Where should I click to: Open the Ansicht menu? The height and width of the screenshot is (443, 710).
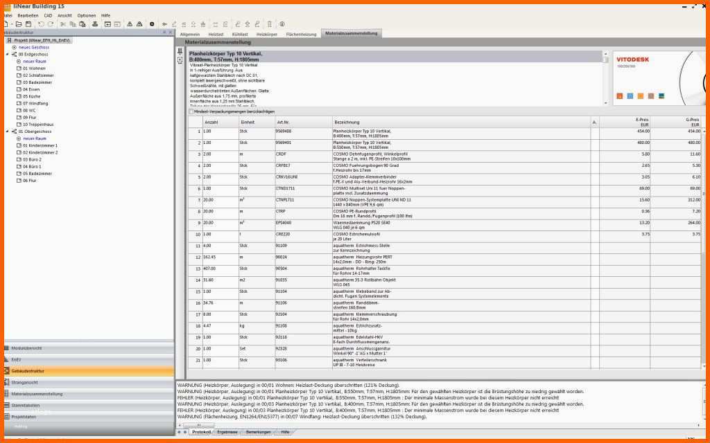point(64,15)
